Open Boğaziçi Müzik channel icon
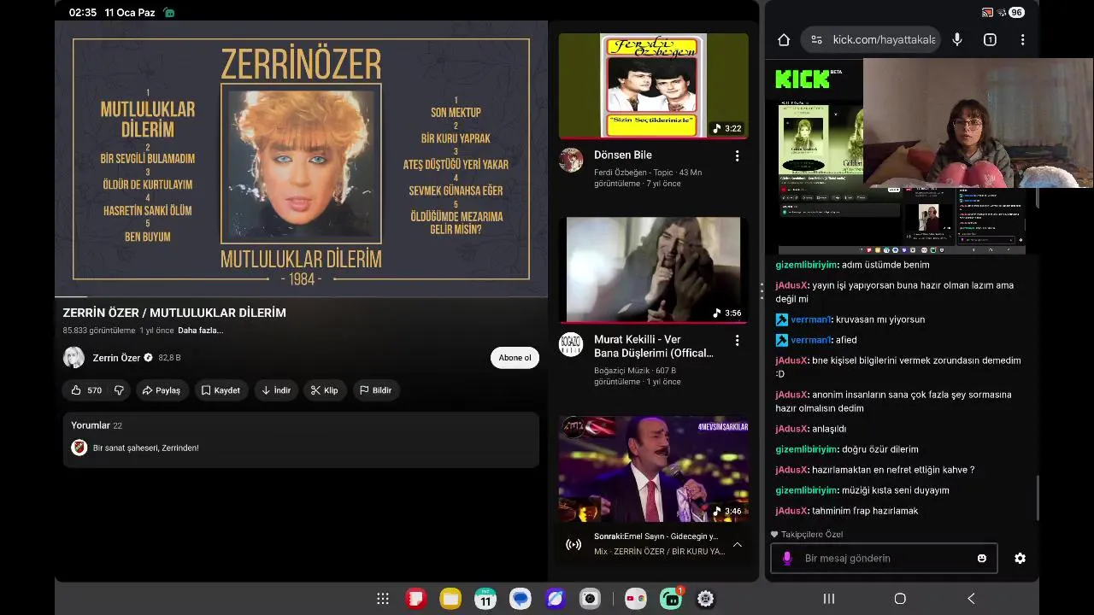1094x615 pixels. (571, 344)
